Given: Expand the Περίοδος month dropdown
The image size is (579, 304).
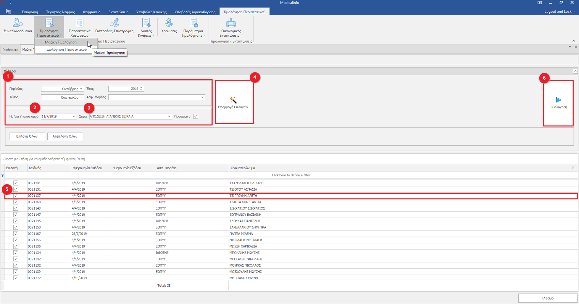Looking at the screenshot, I should click(81, 89).
